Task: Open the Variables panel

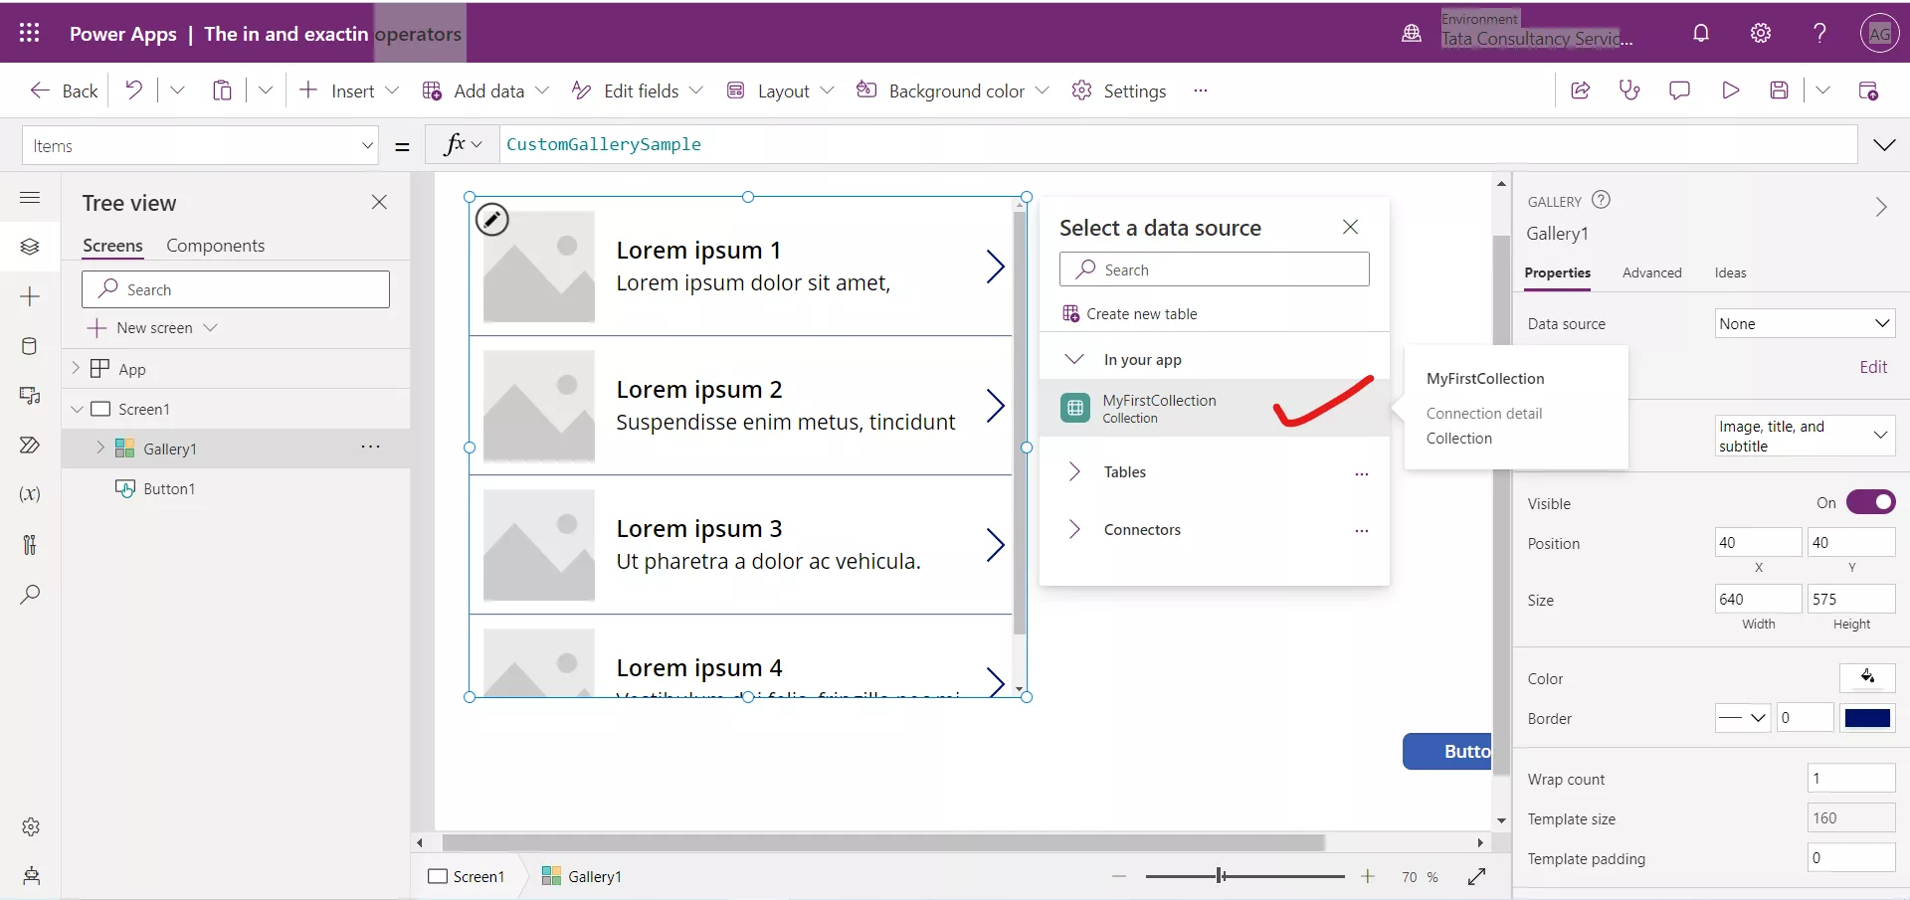Action: tap(30, 494)
